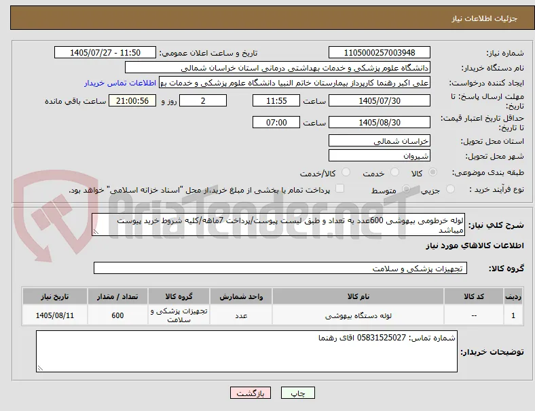Screen dimensions: 535x411
Task: Click the item name cell لوله دستگاه بیهوشی
Action: [358, 315]
